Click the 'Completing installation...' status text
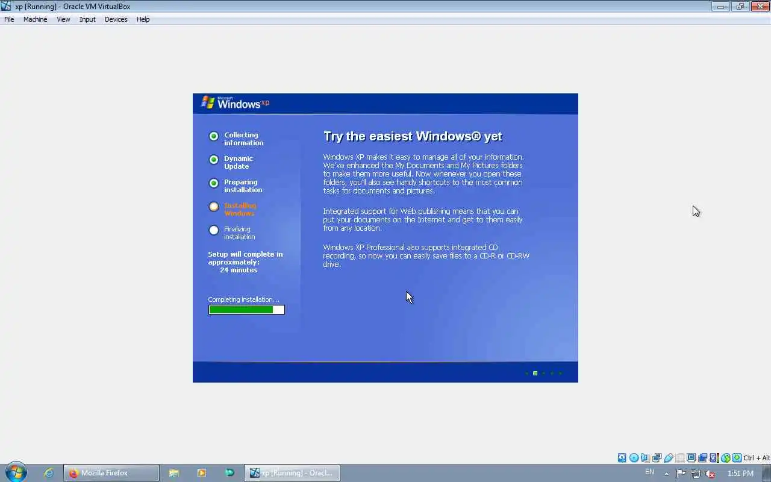 pos(244,299)
